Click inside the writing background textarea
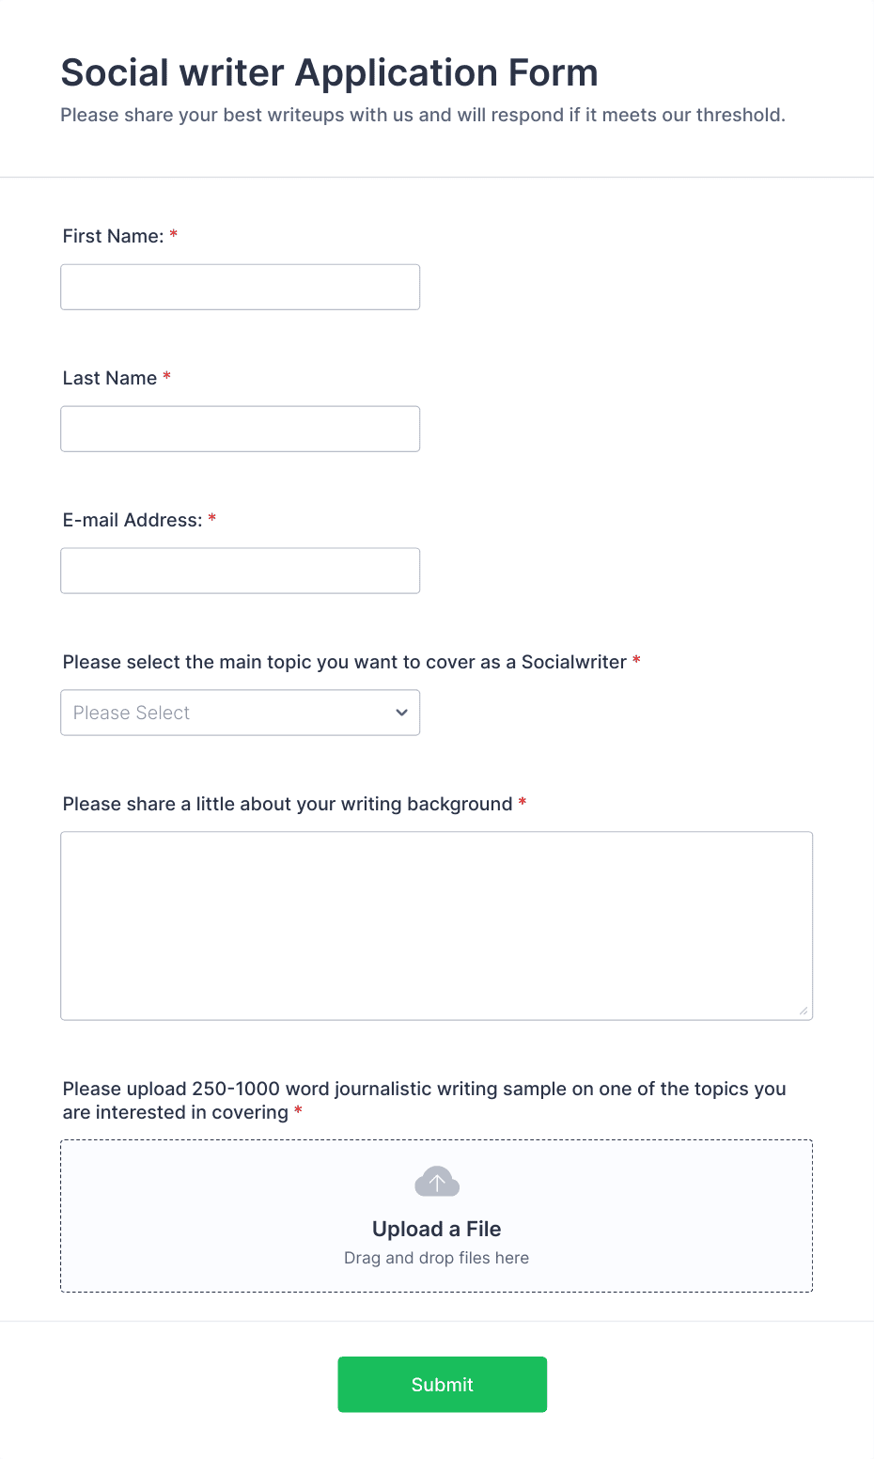This screenshot has height=1459, width=874. click(437, 926)
